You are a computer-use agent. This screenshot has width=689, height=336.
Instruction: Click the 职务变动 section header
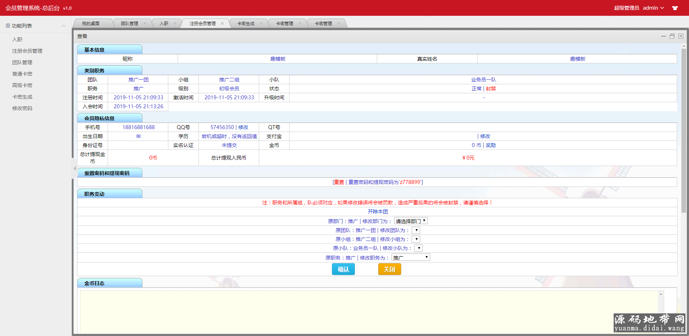110,194
